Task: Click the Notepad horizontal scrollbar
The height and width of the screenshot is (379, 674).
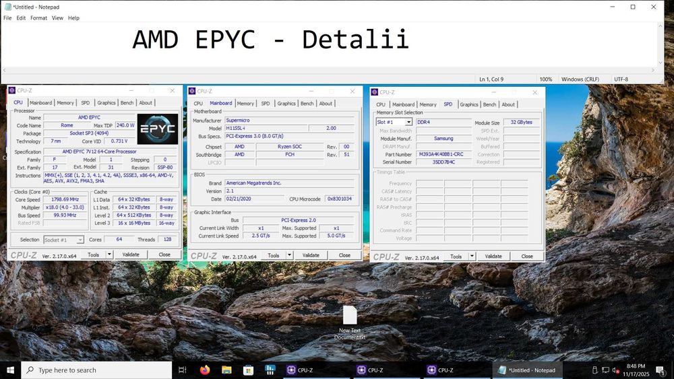Action: point(328,70)
